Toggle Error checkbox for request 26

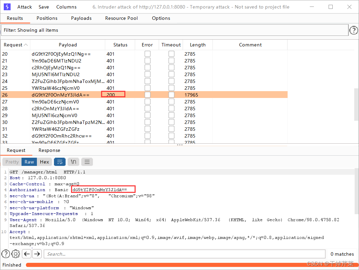(148, 95)
